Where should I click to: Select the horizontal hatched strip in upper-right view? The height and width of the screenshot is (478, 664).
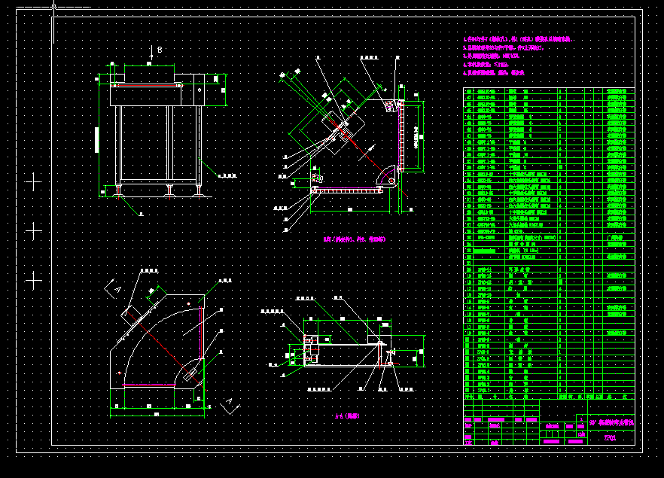click(x=348, y=192)
